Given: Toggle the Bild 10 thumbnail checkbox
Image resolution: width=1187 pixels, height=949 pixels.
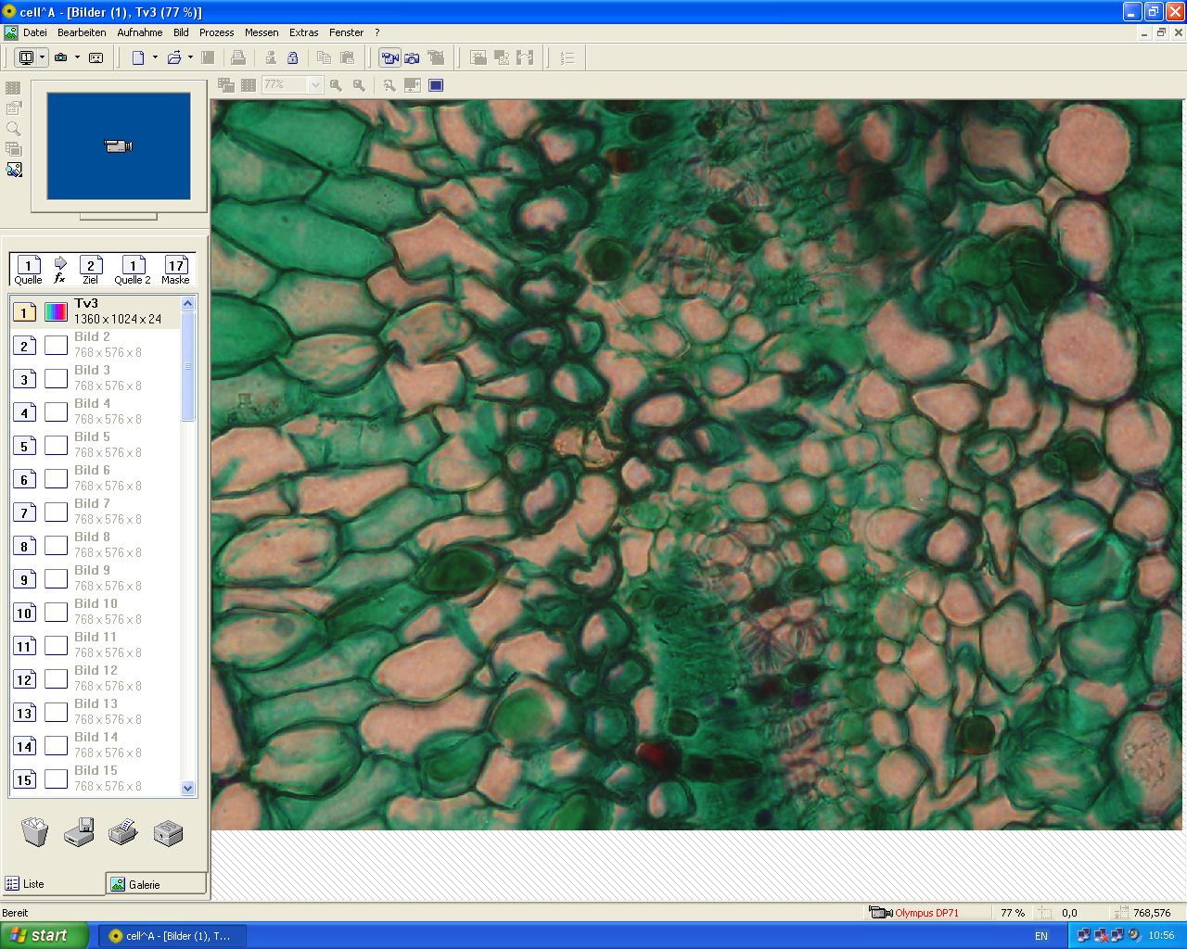Looking at the screenshot, I should (57, 612).
